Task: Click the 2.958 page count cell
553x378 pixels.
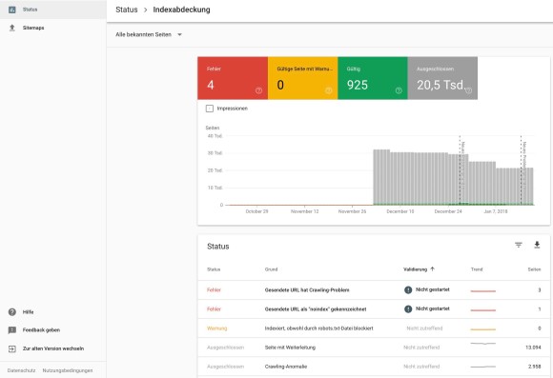Action: tap(534, 367)
